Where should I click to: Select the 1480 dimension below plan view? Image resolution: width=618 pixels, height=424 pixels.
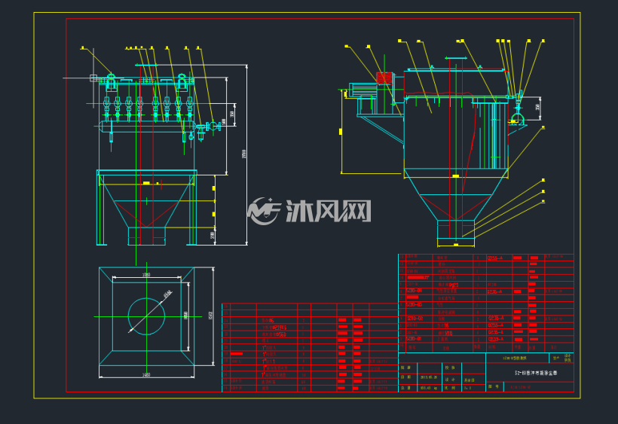point(145,374)
